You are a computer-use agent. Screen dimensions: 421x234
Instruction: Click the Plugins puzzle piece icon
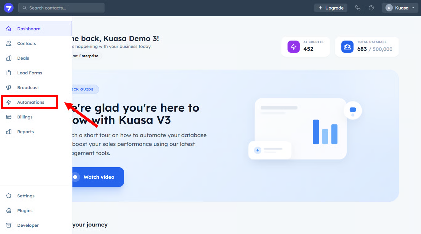[x=9, y=211]
